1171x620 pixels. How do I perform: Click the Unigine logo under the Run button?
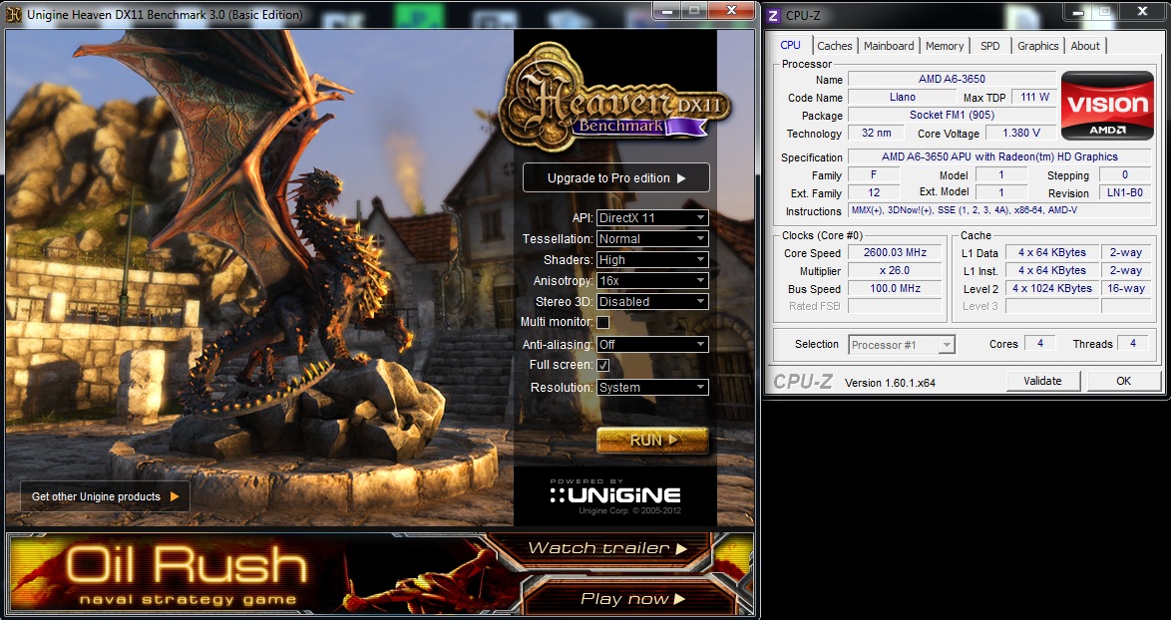[x=614, y=494]
